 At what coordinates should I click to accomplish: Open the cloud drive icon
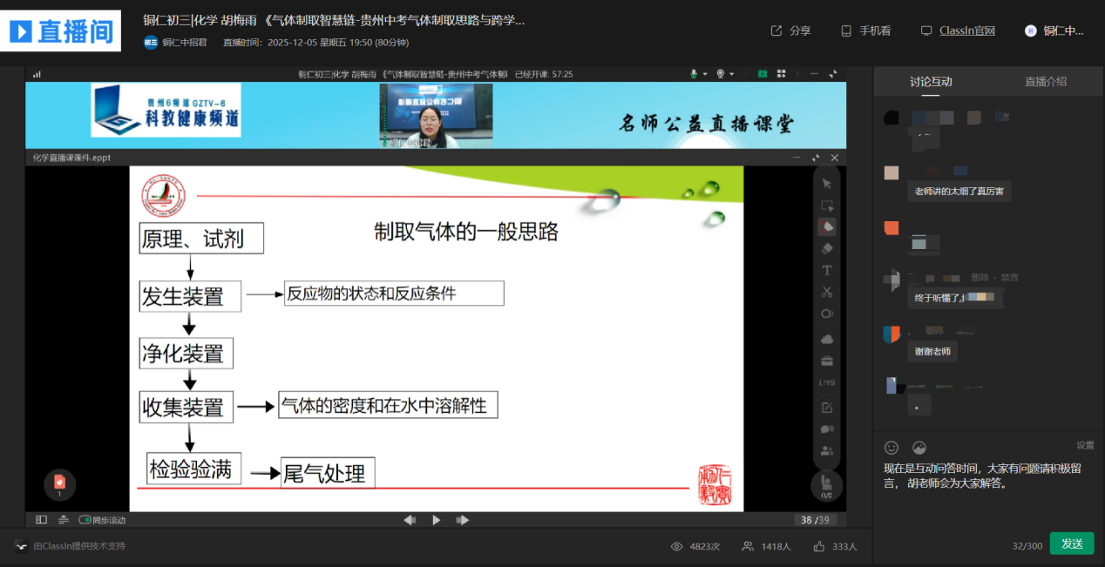click(x=827, y=339)
